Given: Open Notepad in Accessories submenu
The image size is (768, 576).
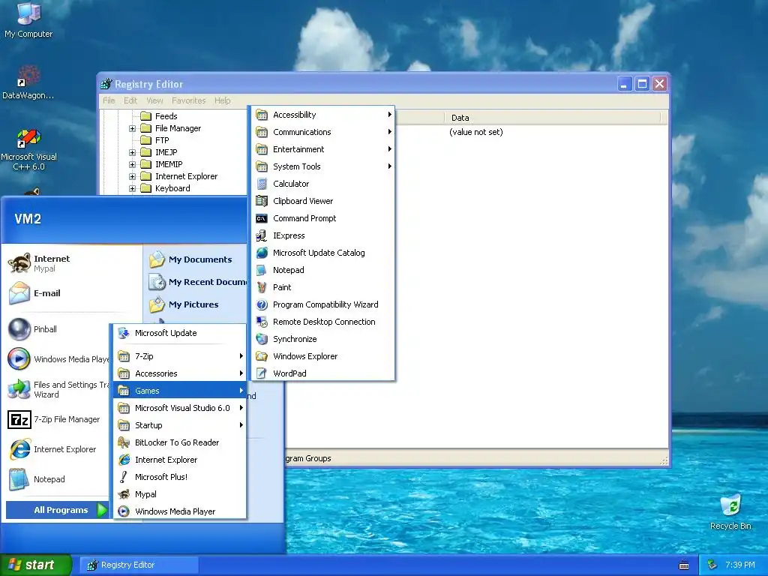Looking at the screenshot, I should (323, 270).
